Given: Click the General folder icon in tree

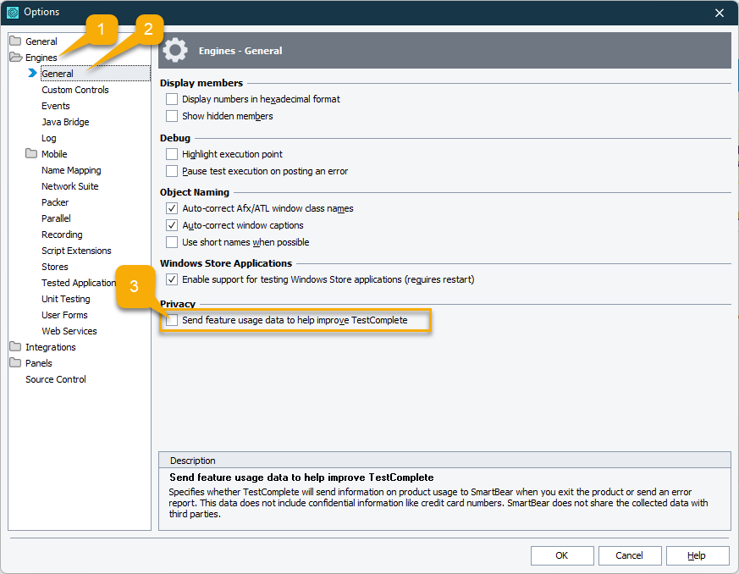Looking at the screenshot, I should click(15, 41).
